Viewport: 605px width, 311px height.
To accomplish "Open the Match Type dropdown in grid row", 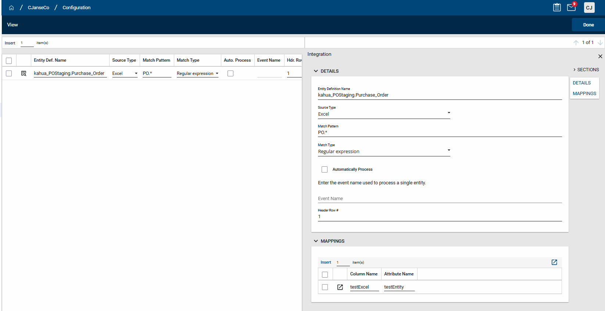I will pyautogui.click(x=198, y=73).
